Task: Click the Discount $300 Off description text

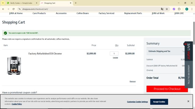Action: 162,68
